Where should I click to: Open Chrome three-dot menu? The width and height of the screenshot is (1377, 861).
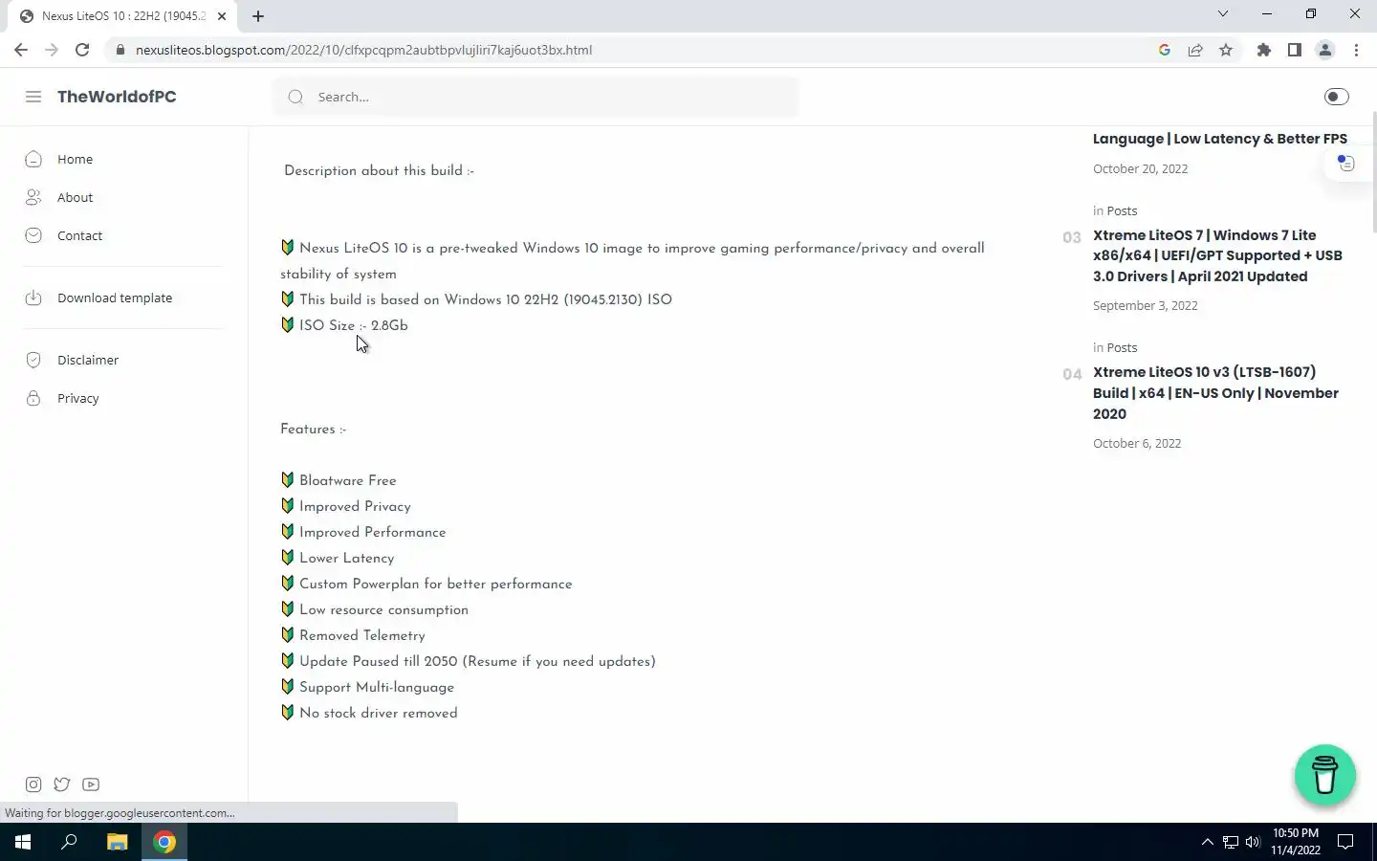pyautogui.click(x=1356, y=50)
